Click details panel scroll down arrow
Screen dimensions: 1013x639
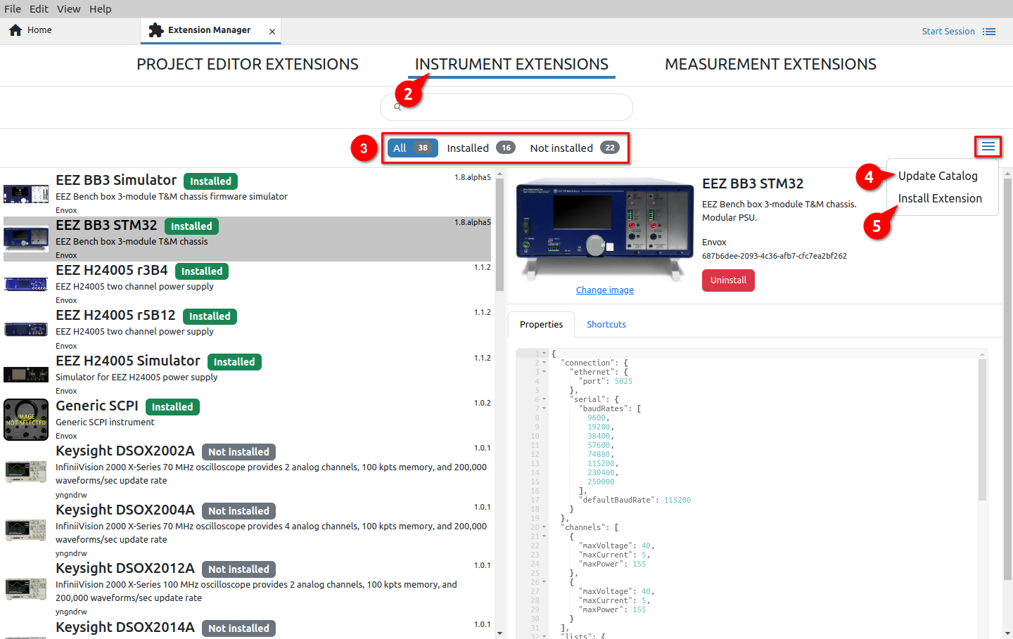(x=1007, y=633)
